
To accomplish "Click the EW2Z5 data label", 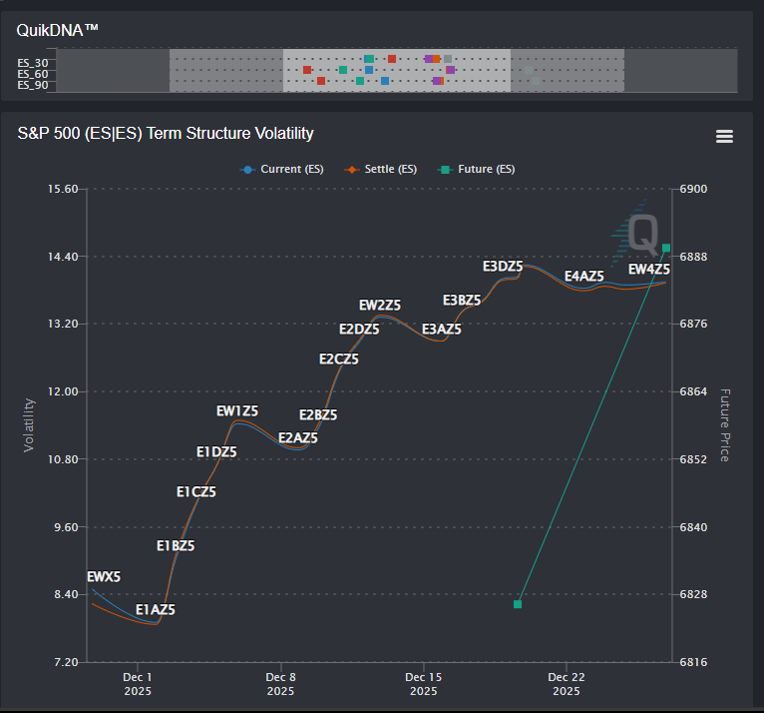I will coord(380,306).
